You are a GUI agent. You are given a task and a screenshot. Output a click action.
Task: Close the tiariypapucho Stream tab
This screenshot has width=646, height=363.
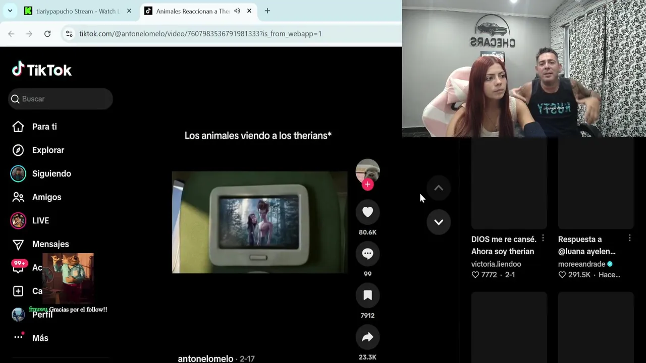[x=129, y=11]
